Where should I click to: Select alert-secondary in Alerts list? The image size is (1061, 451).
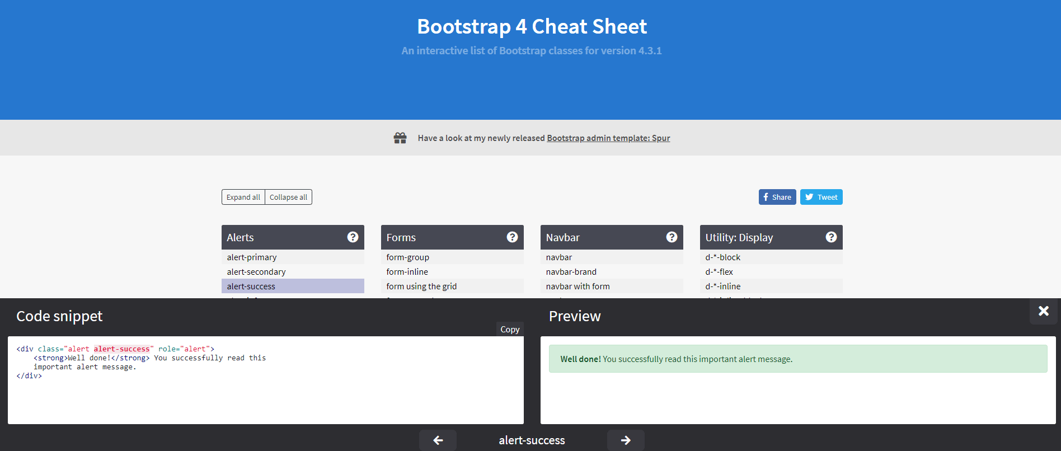[293, 271]
